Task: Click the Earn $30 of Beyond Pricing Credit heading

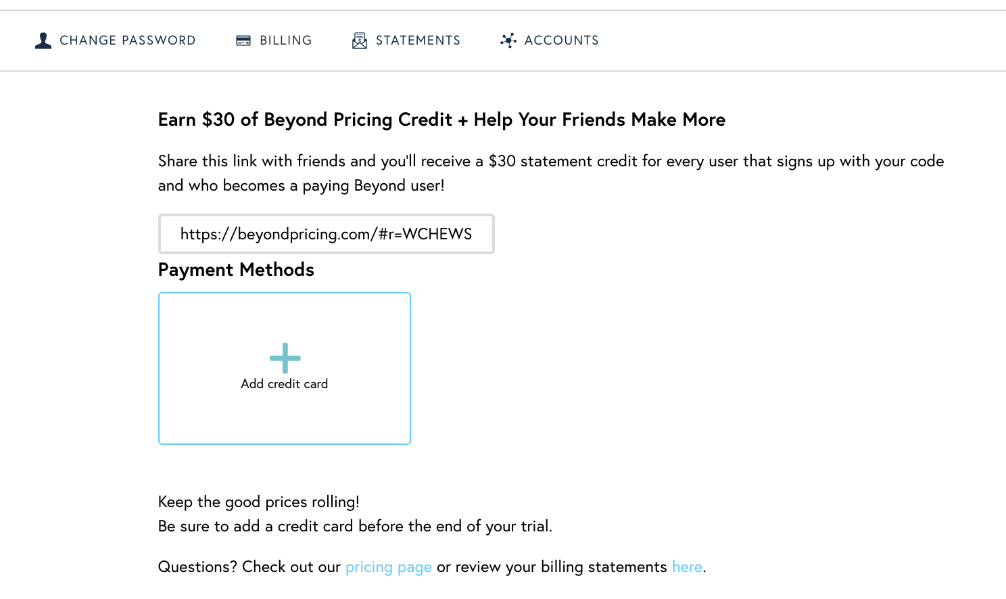Action: click(x=441, y=120)
